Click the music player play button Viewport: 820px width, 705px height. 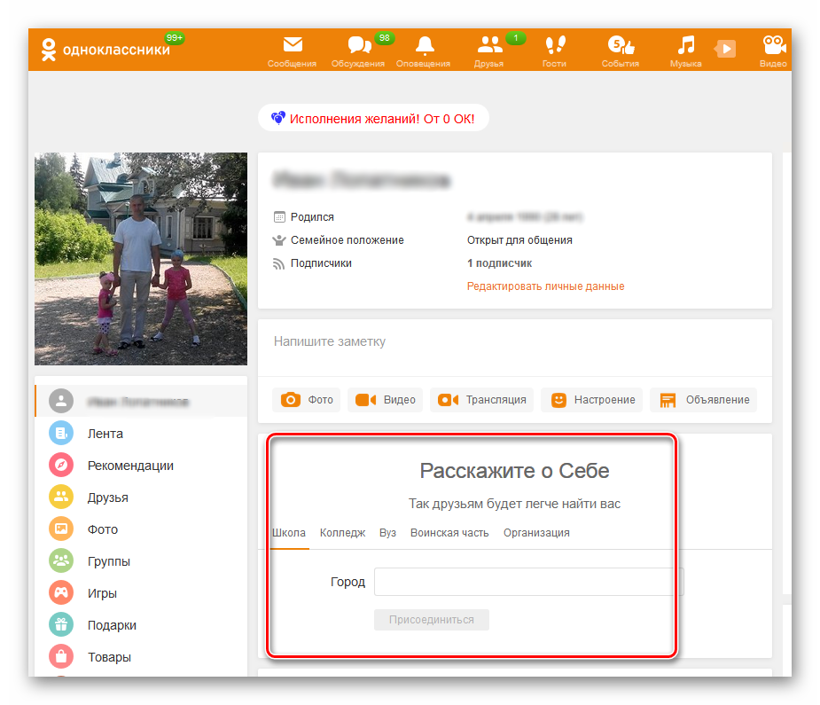coord(726,49)
